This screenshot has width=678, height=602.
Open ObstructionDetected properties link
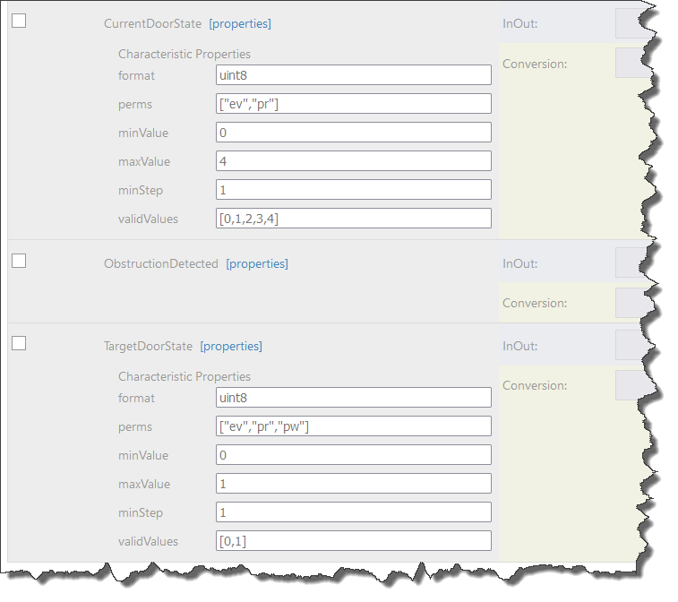[257, 264]
